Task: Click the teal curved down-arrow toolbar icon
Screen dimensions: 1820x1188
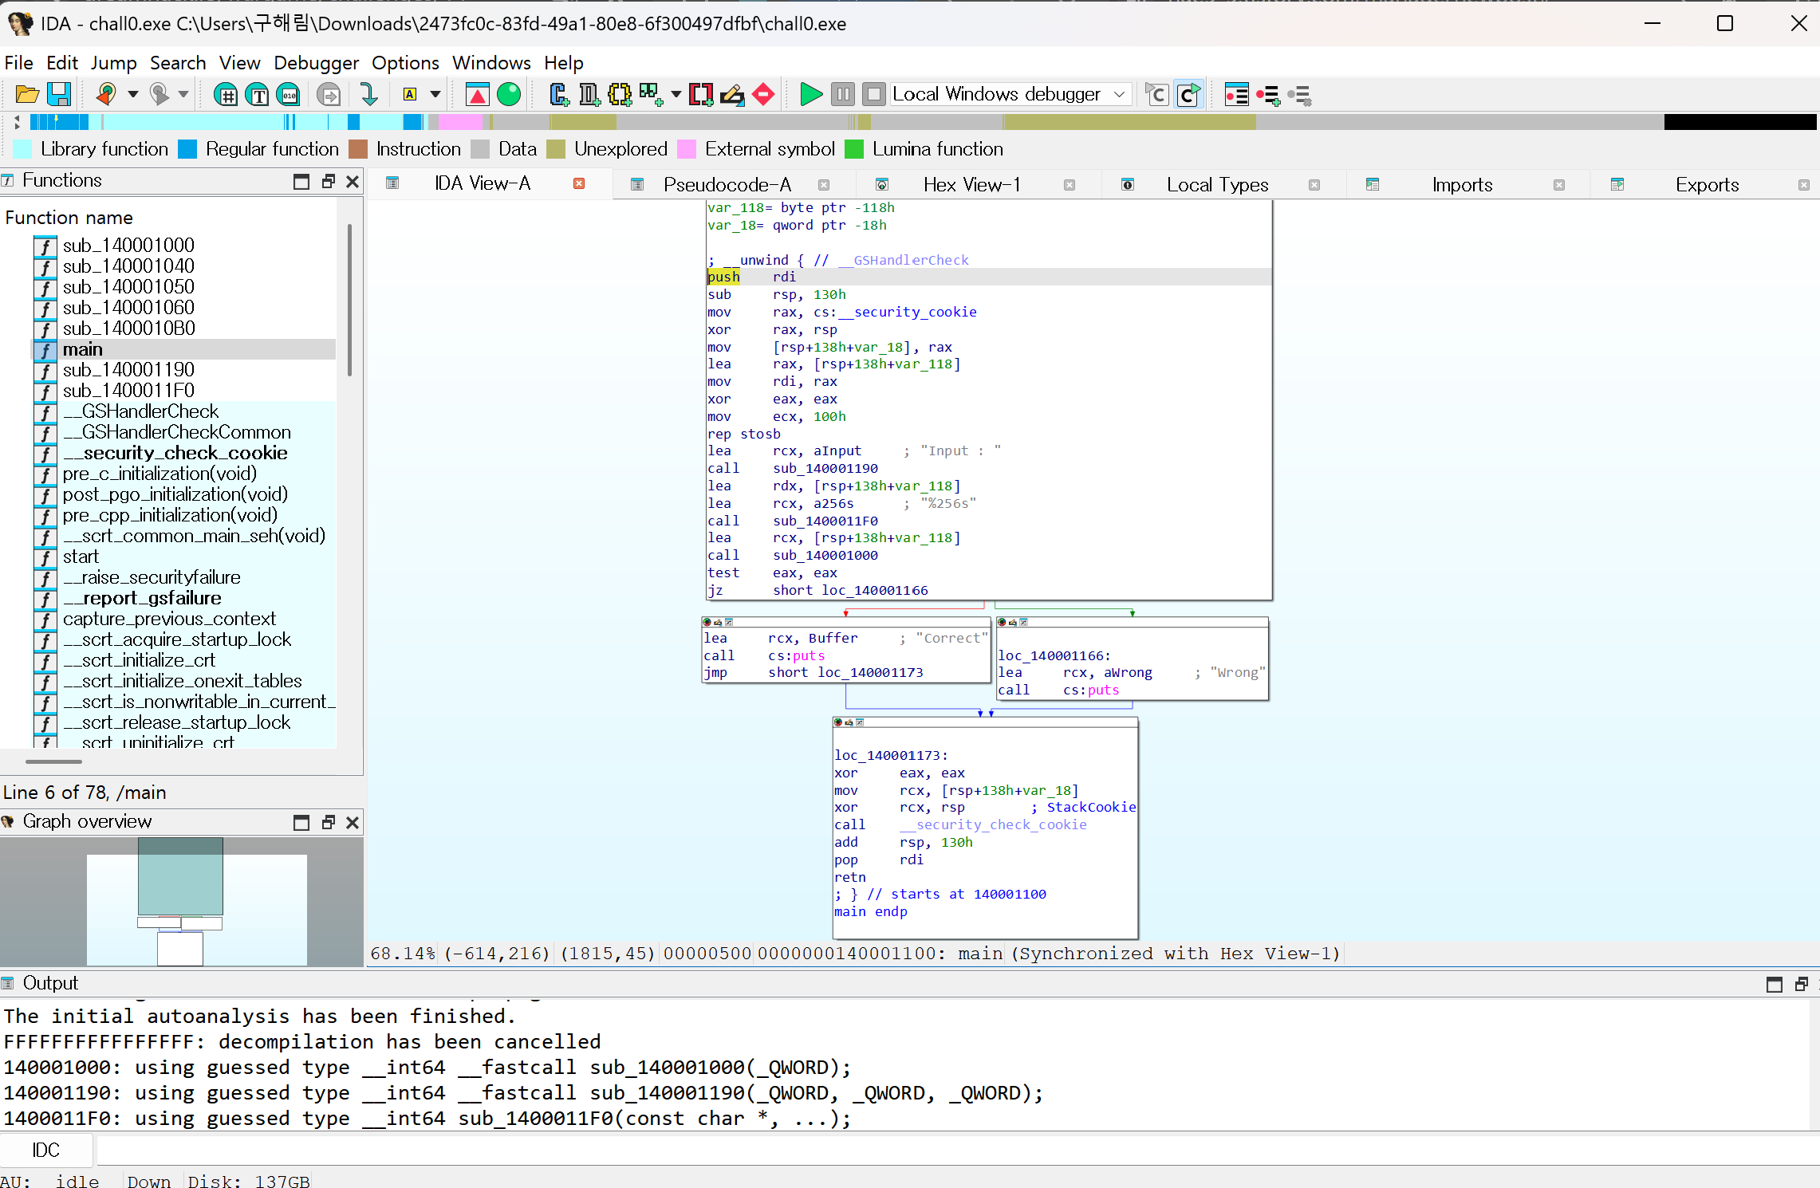Action: pyautogui.click(x=368, y=95)
